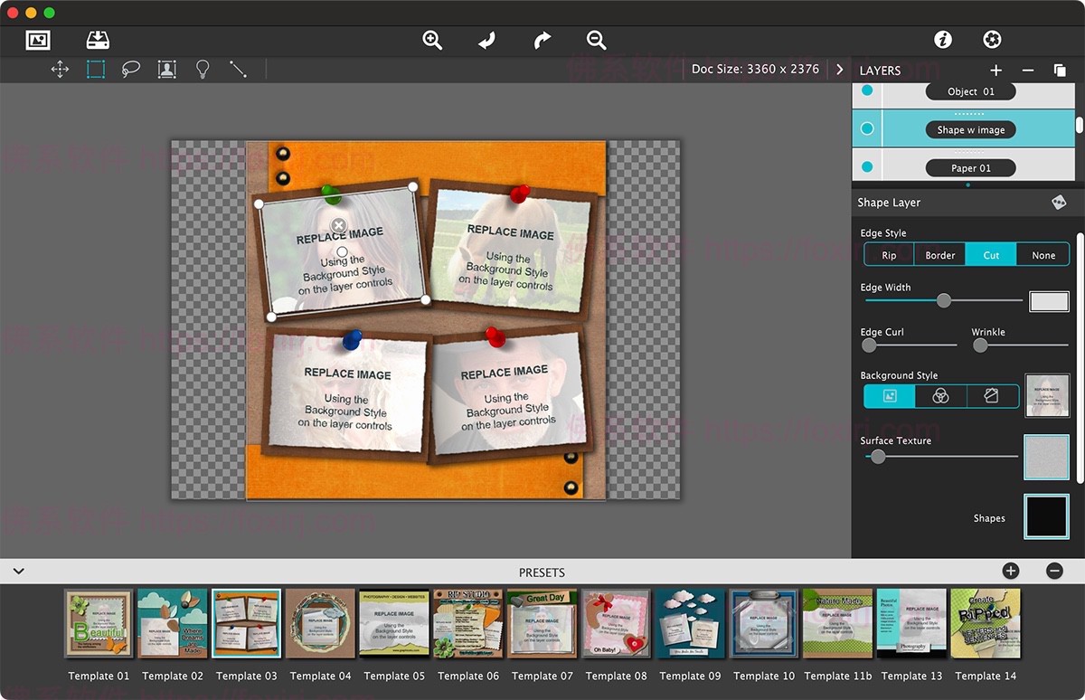The image size is (1085, 700).
Task: Select the Lasso selection tool
Action: [x=130, y=69]
